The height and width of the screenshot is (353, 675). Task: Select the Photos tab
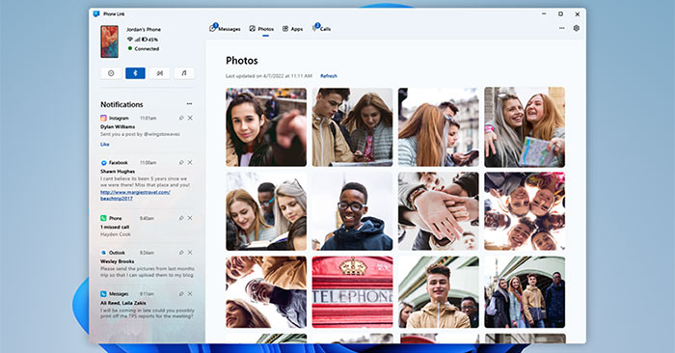click(x=261, y=29)
